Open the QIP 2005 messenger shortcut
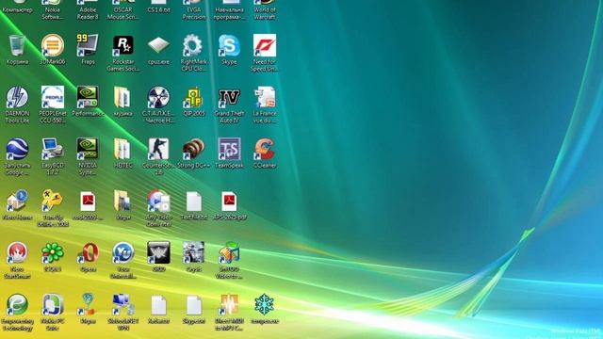This screenshot has width=603, height=339. coord(193,97)
